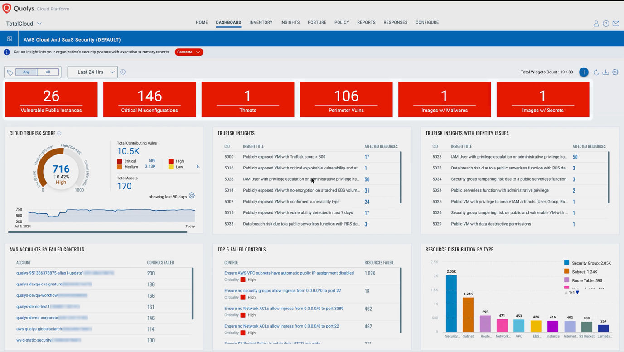Screen dimensions: 624x352
Task: Click the 589 Critical vulns count
Action: click(x=152, y=161)
